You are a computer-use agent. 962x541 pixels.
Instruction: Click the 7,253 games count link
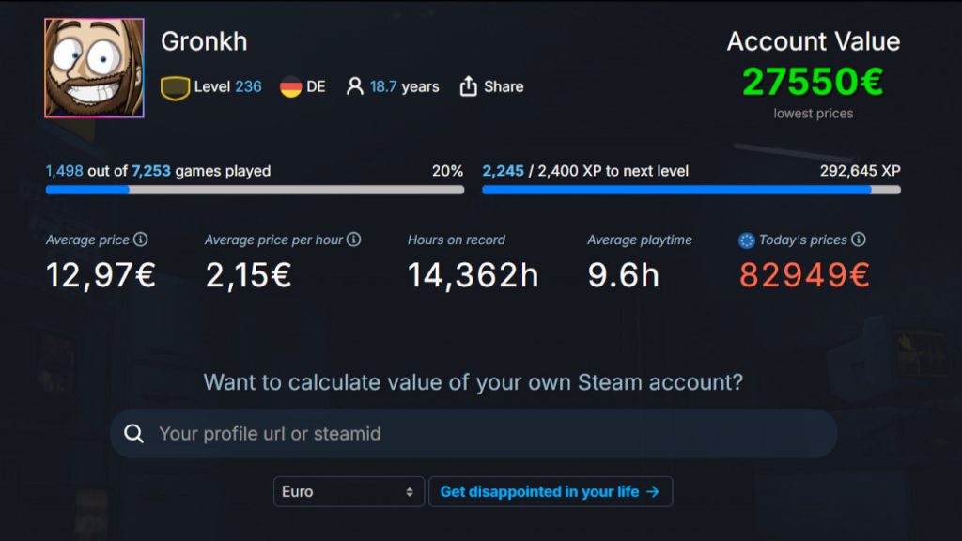point(151,171)
